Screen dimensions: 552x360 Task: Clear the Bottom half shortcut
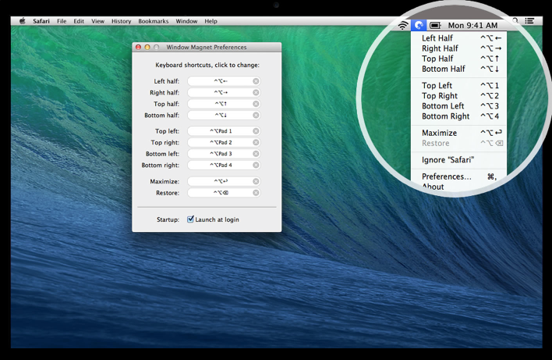(x=256, y=116)
